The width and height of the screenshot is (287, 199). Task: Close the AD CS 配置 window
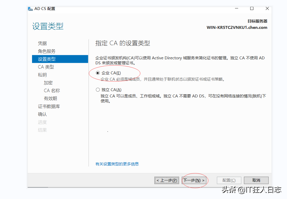(267, 8)
